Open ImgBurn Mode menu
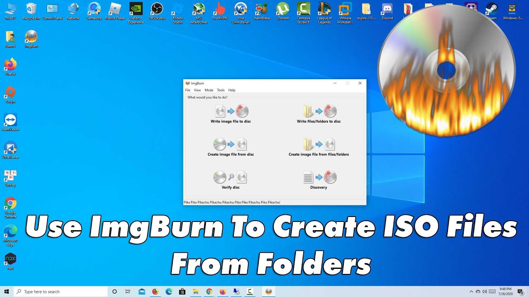Screen dimensions: 529x297 point(209,90)
